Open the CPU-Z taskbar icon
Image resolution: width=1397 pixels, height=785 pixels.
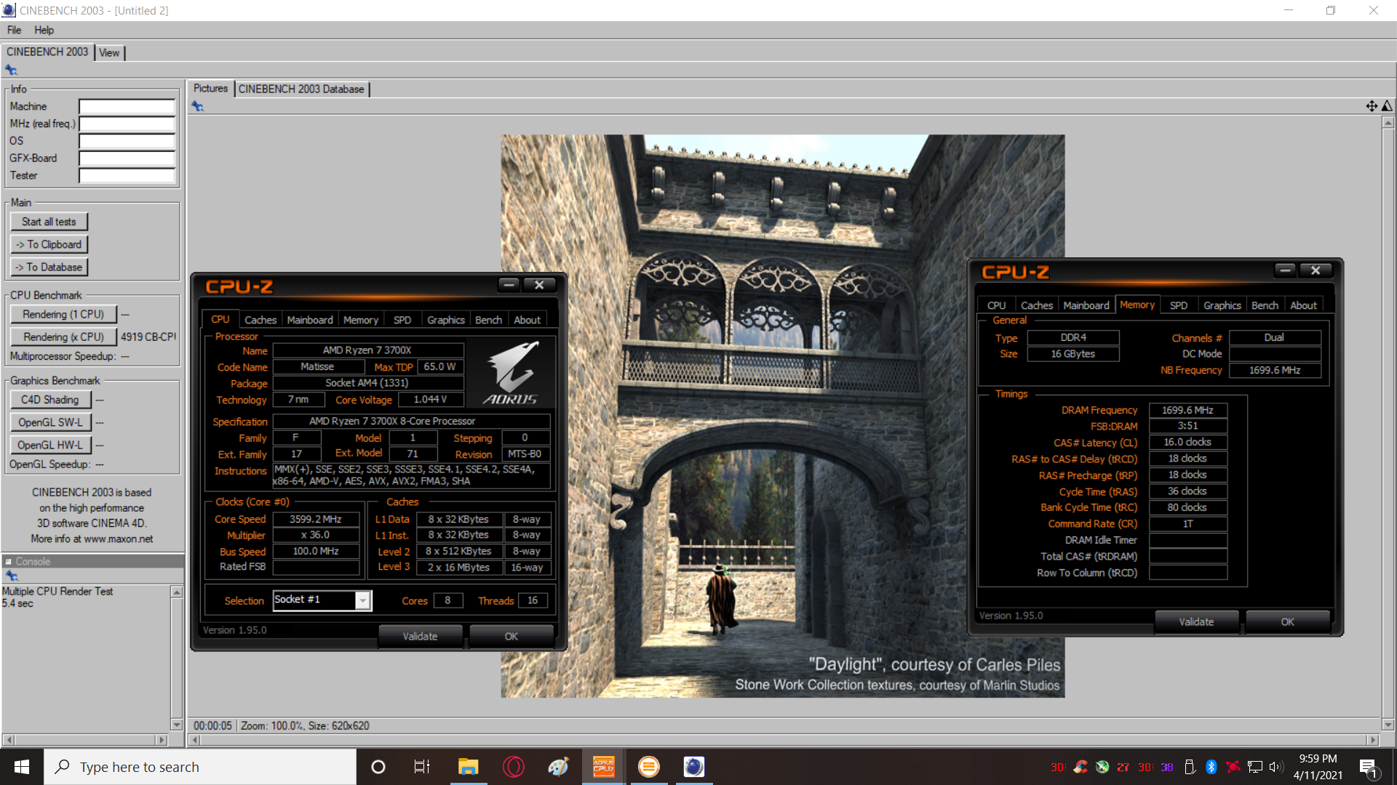(603, 767)
